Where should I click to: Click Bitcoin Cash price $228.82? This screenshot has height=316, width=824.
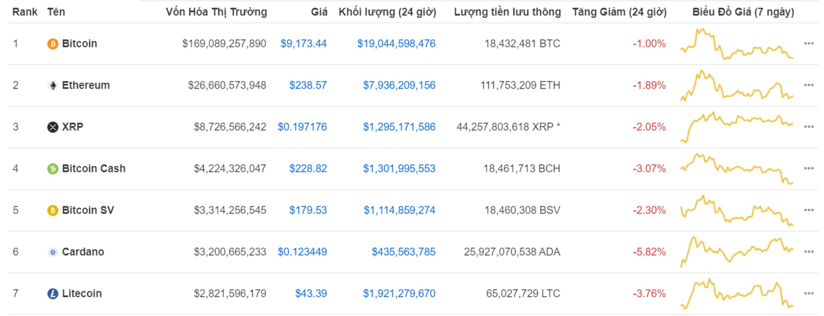pos(308,169)
